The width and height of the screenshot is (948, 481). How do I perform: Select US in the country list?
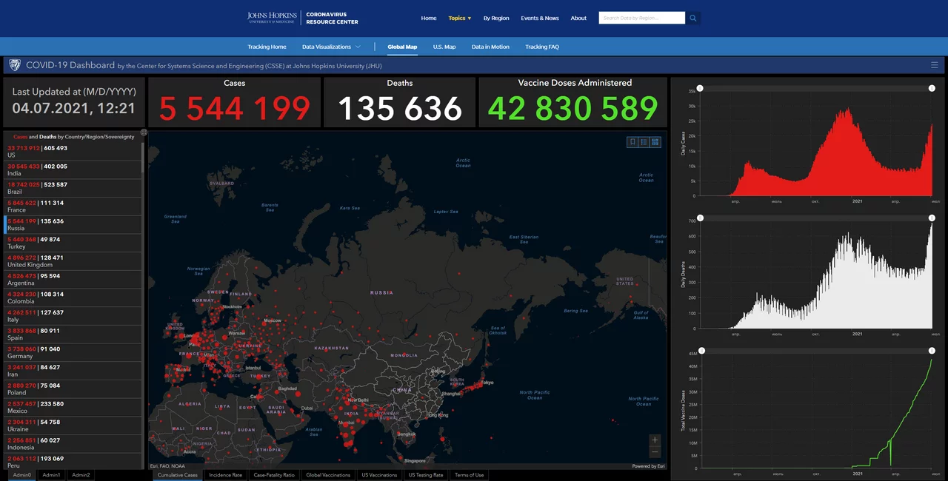click(72, 152)
